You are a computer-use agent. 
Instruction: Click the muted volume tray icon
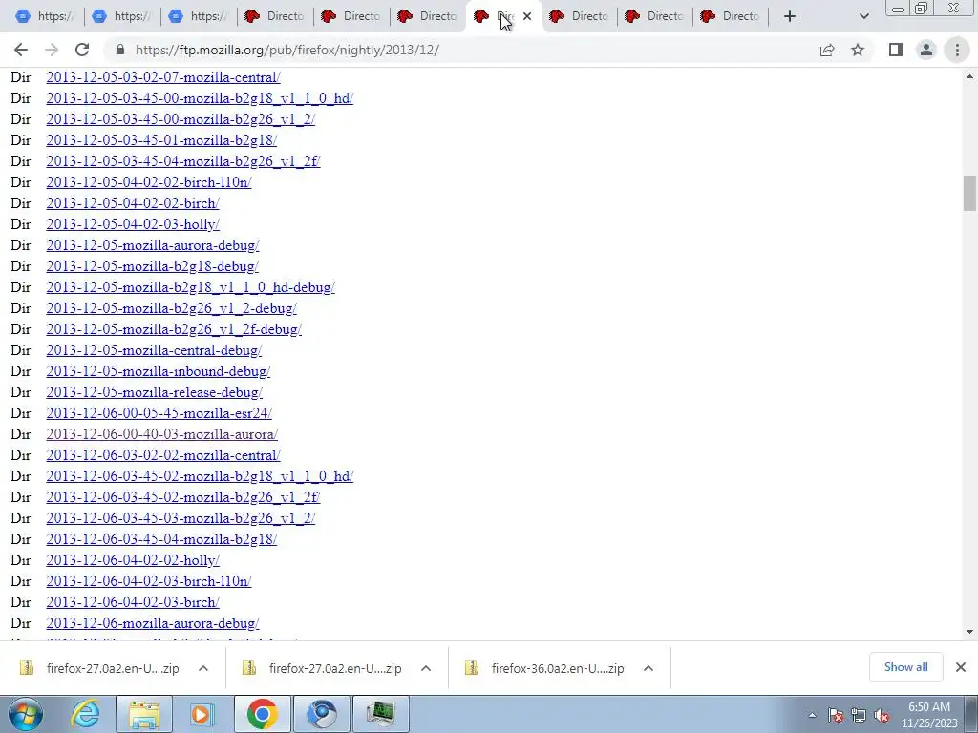882,716
